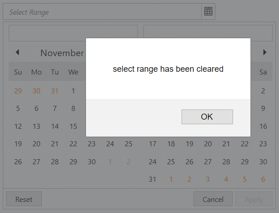Pick day 31 in right calendar
Image resolution: width=279 pixels, height=213 pixels.
(x=153, y=179)
